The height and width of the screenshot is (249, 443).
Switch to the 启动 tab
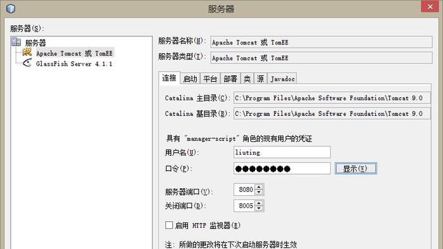point(190,79)
